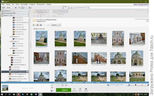154x96 pixels.
Task: Open WhatsApp from the Windows taskbar
Action: pyautogui.click(x=31, y=94)
